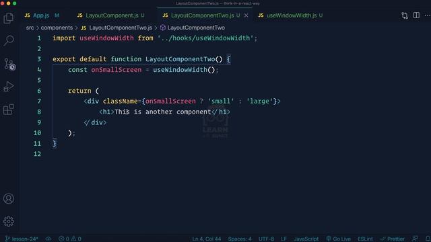The width and height of the screenshot is (431, 242).
Task: Click the 'export' keyword on line 3
Action: 64,59
